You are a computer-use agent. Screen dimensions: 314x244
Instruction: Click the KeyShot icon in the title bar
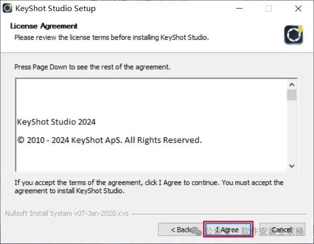click(x=8, y=8)
